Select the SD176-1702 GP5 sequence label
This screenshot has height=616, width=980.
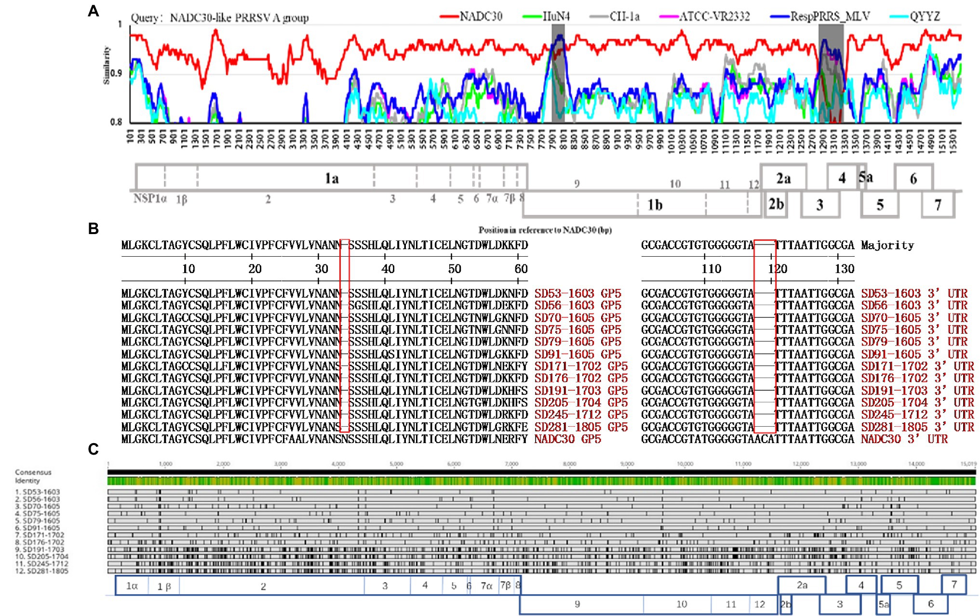[x=581, y=378]
